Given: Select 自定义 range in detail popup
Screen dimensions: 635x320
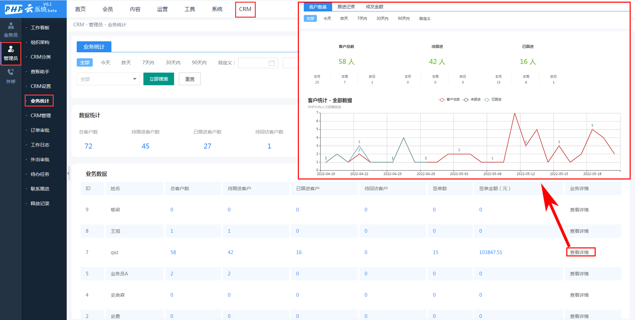Looking at the screenshot, I should click(425, 19).
